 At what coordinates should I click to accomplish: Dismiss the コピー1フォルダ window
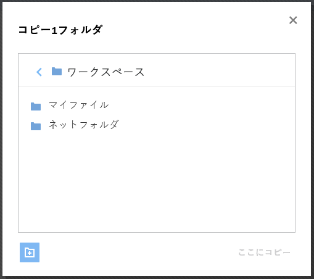coord(293,20)
